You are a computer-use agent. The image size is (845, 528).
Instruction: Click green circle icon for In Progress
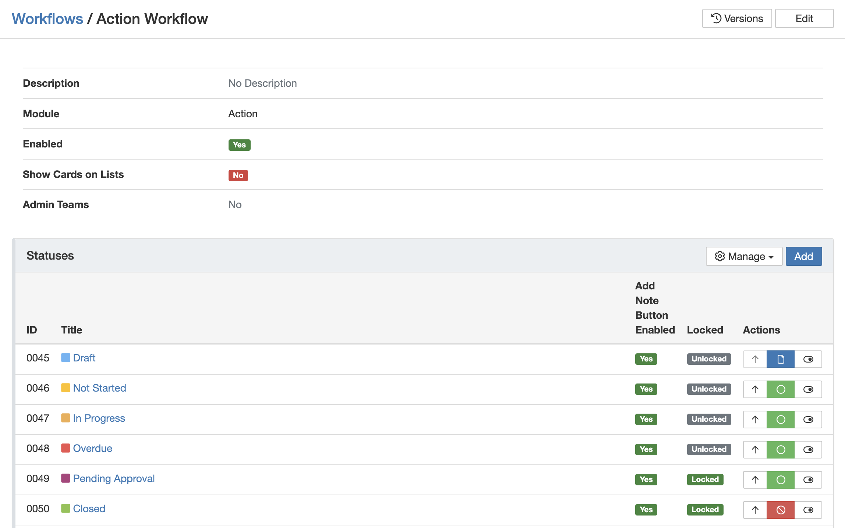click(780, 420)
